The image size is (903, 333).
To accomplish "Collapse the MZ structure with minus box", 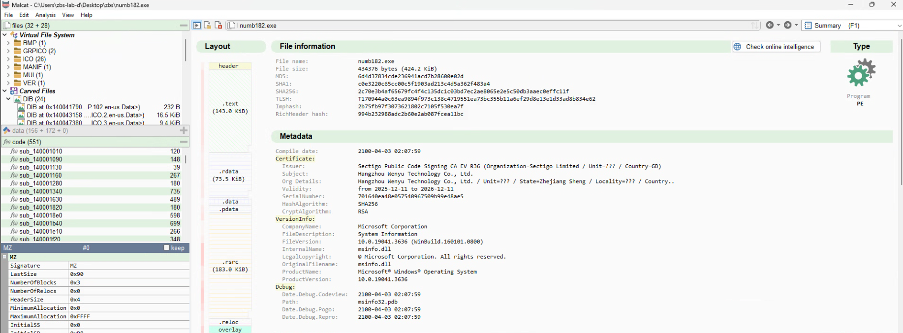I will 5,257.
